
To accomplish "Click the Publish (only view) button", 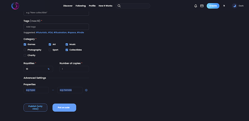I will [35, 108].
